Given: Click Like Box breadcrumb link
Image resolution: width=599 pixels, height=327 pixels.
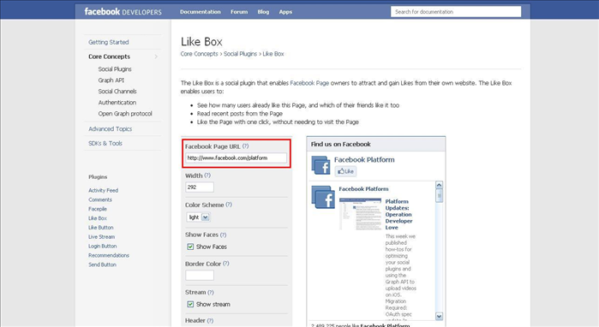Looking at the screenshot, I should point(273,54).
